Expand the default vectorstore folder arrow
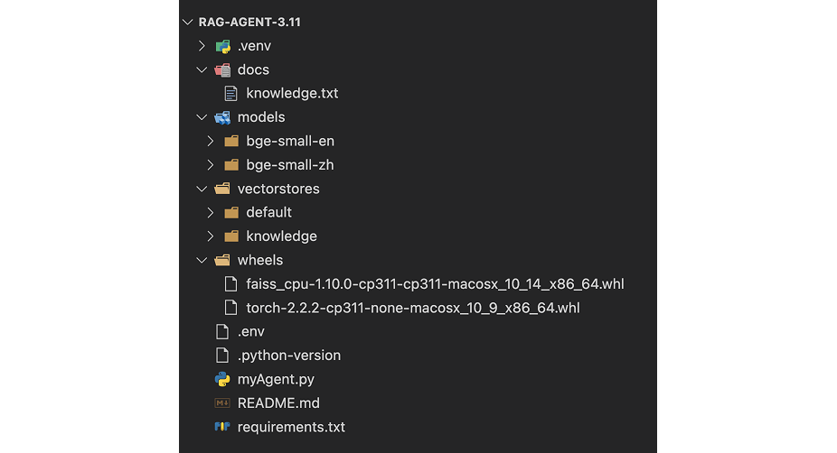 (x=211, y=213)
